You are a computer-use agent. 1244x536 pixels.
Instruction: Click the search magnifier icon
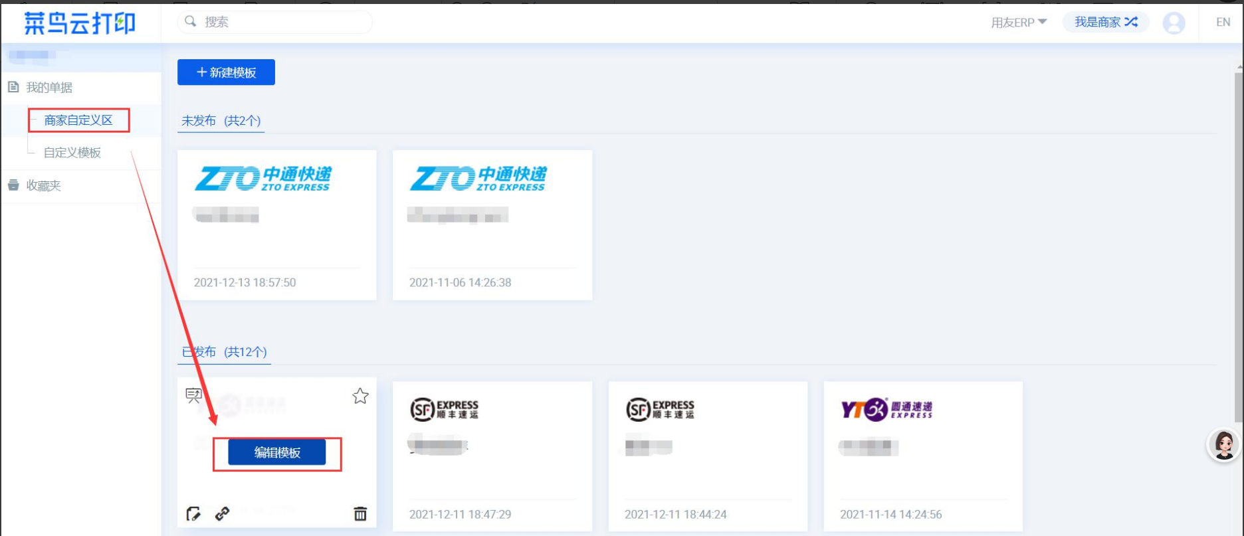[x=191, y=22]
